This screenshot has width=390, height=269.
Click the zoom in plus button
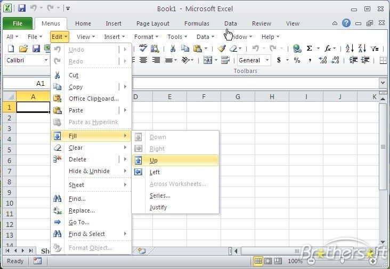[372, 261]
